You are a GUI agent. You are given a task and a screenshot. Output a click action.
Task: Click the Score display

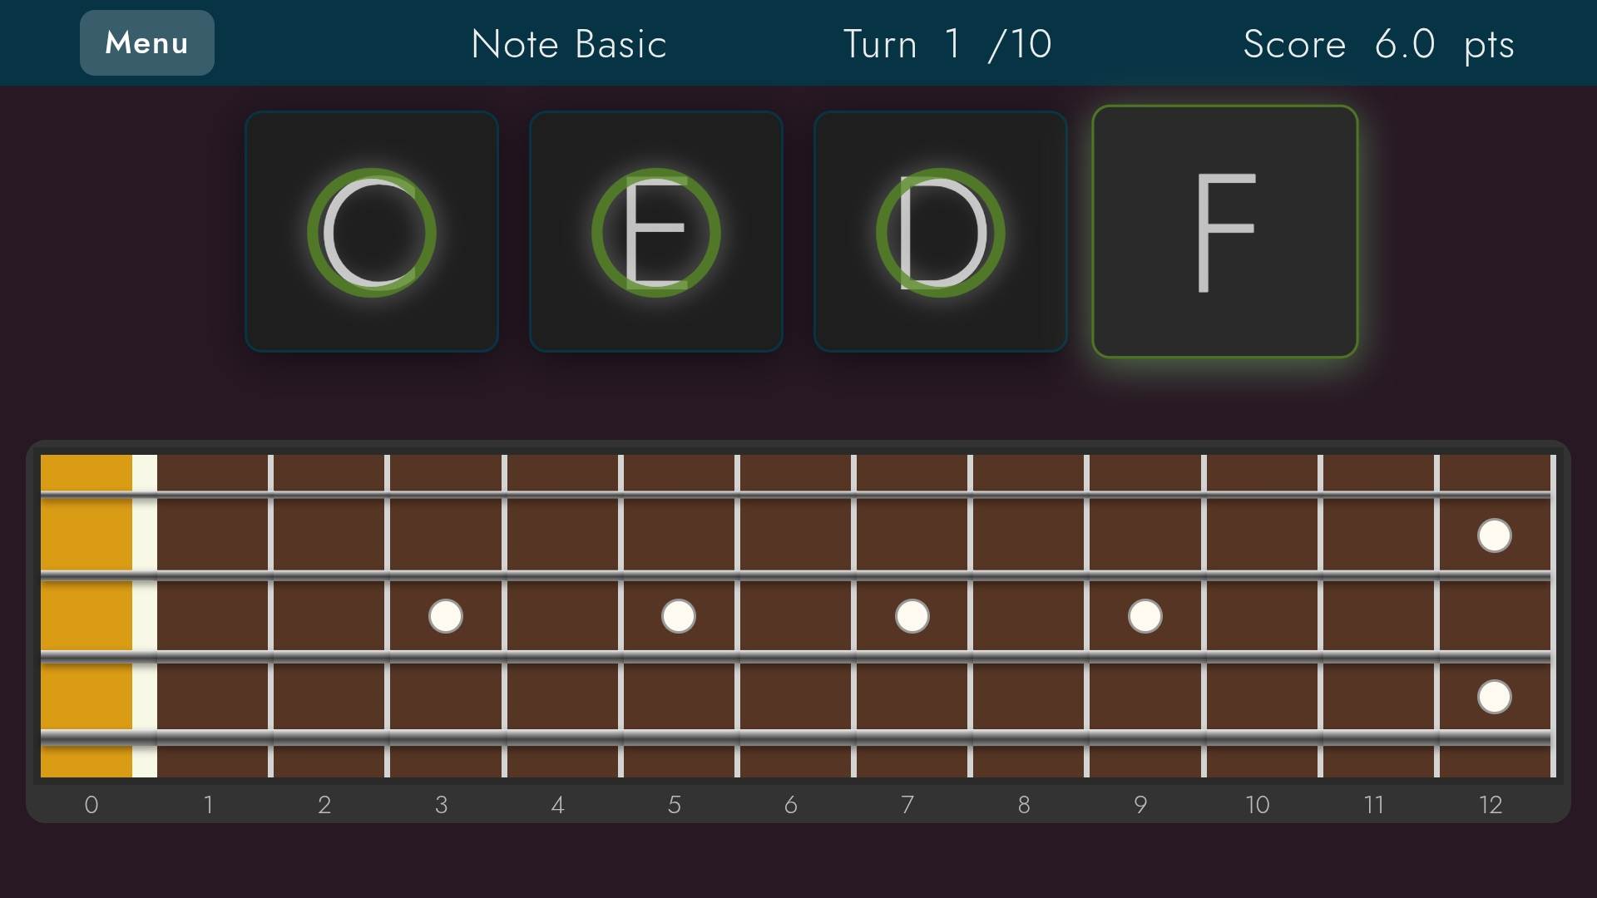coord(1378,44)
